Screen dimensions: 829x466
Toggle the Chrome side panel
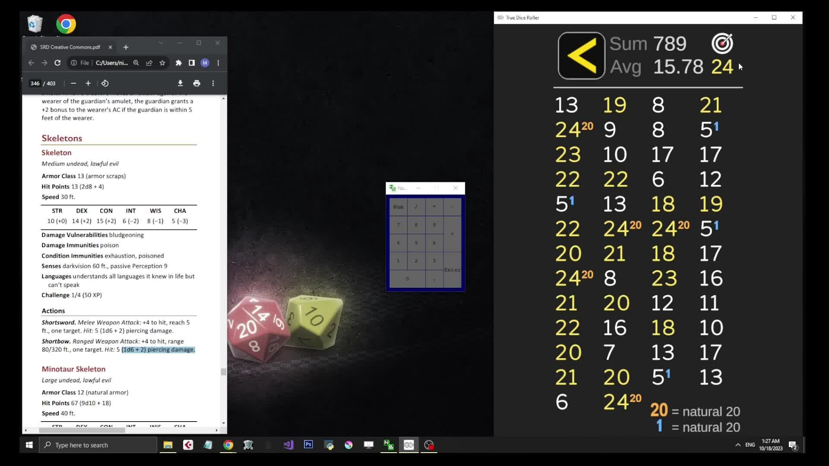click(192, 63)
